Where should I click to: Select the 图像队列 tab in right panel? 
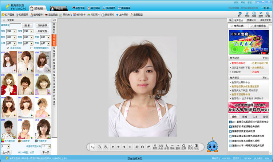[x=251, y=20]
